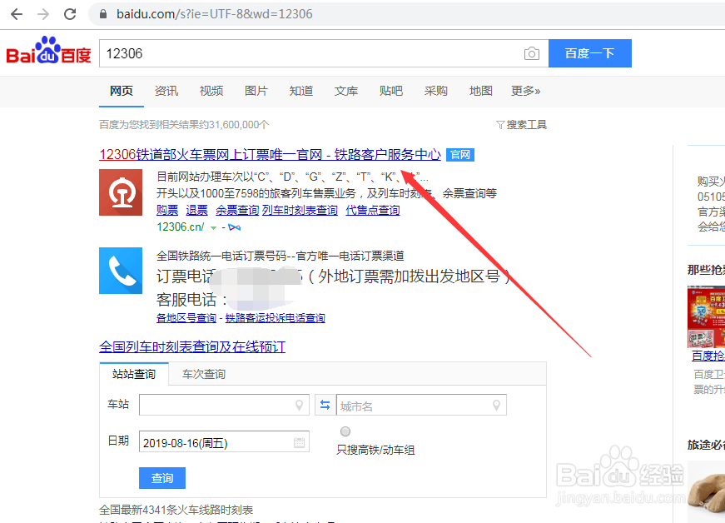Toggle 只搜高铁/动车组 radio option
The image size is (725, 523).
tap(345, 431)
